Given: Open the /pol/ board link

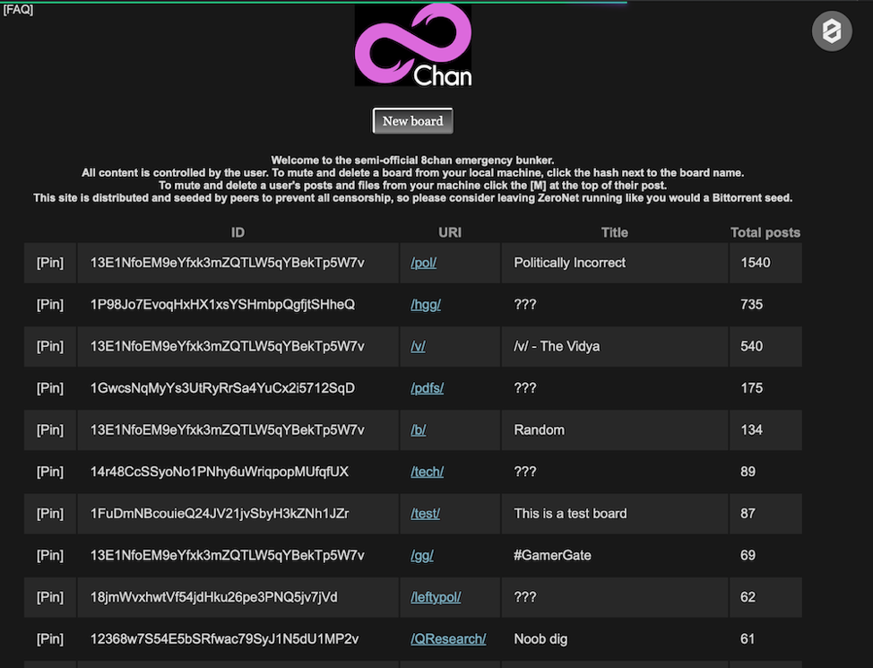Looking at the screenshot, I should tap(423, 263).
